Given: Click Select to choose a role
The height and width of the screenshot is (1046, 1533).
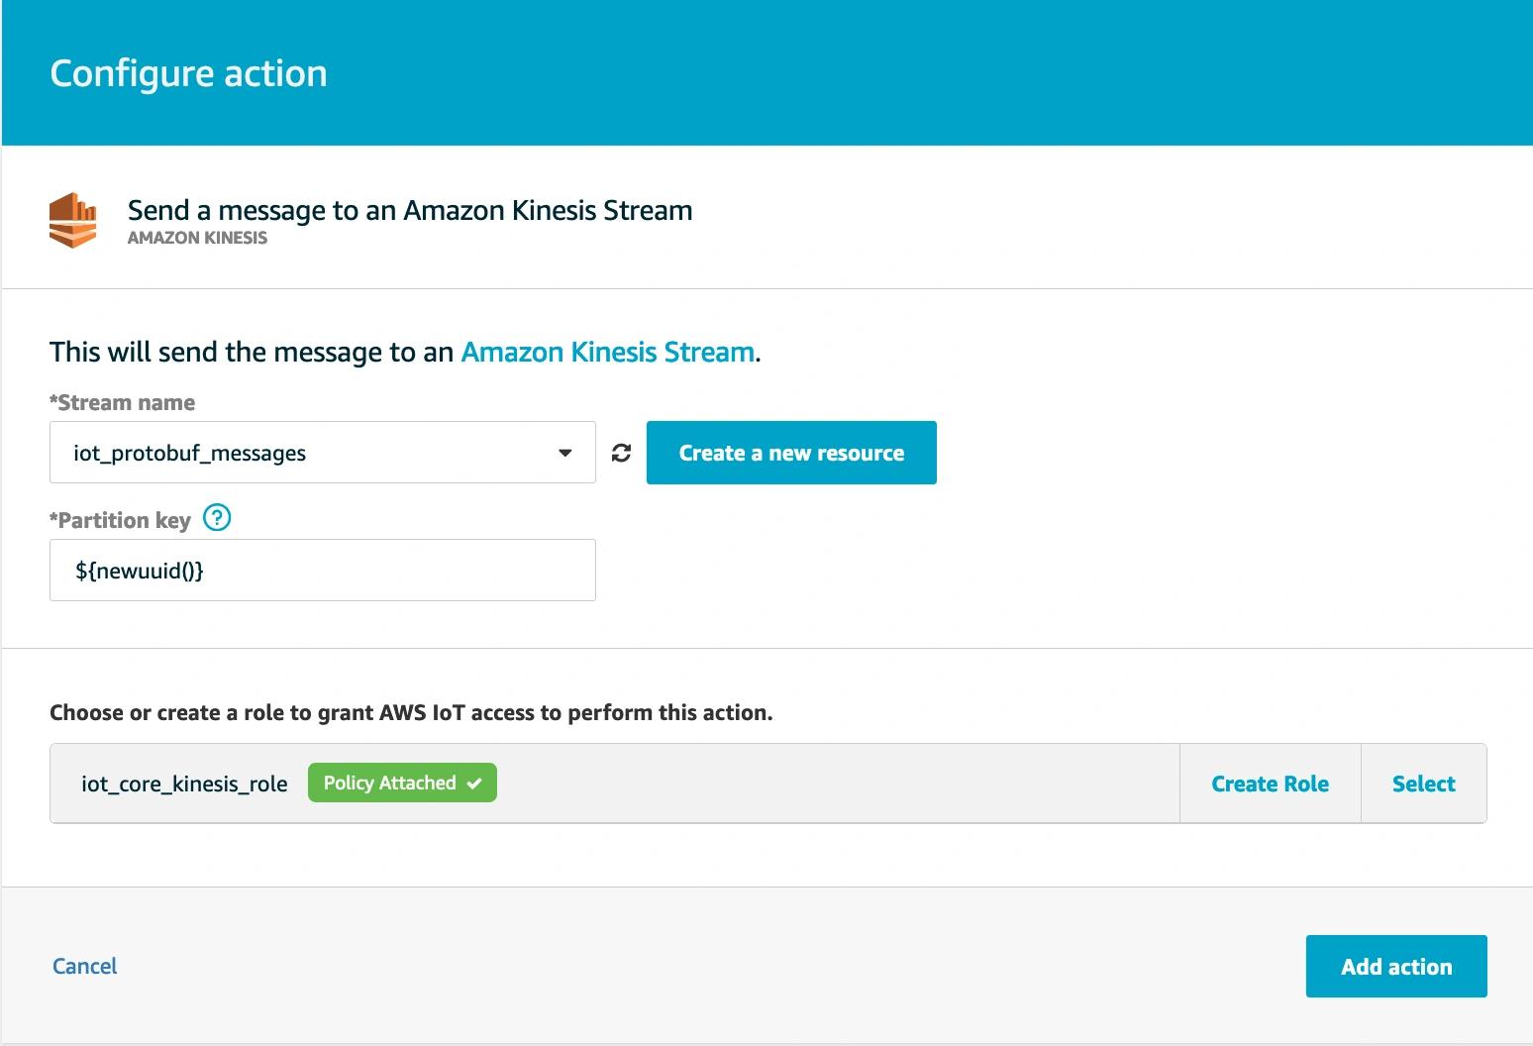Looking at the screenshot, I should [1423, 784].
